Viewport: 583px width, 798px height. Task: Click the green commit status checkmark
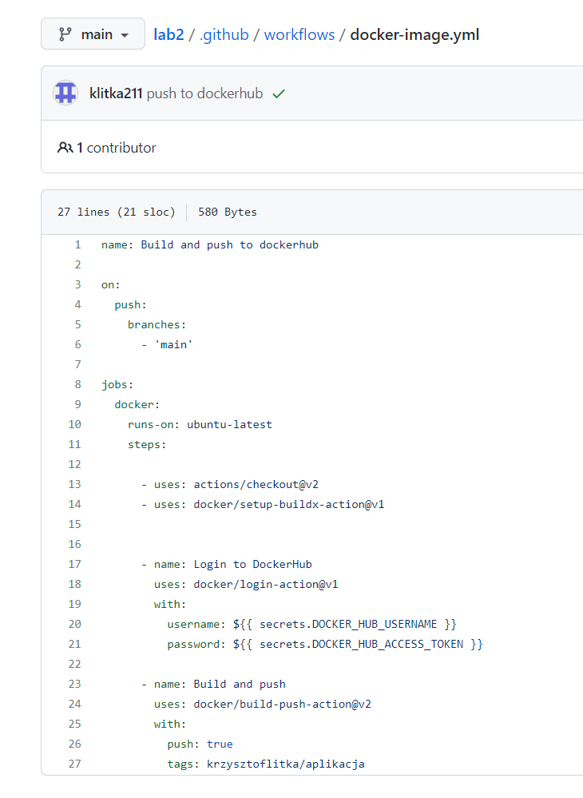[x=278, y=94]
